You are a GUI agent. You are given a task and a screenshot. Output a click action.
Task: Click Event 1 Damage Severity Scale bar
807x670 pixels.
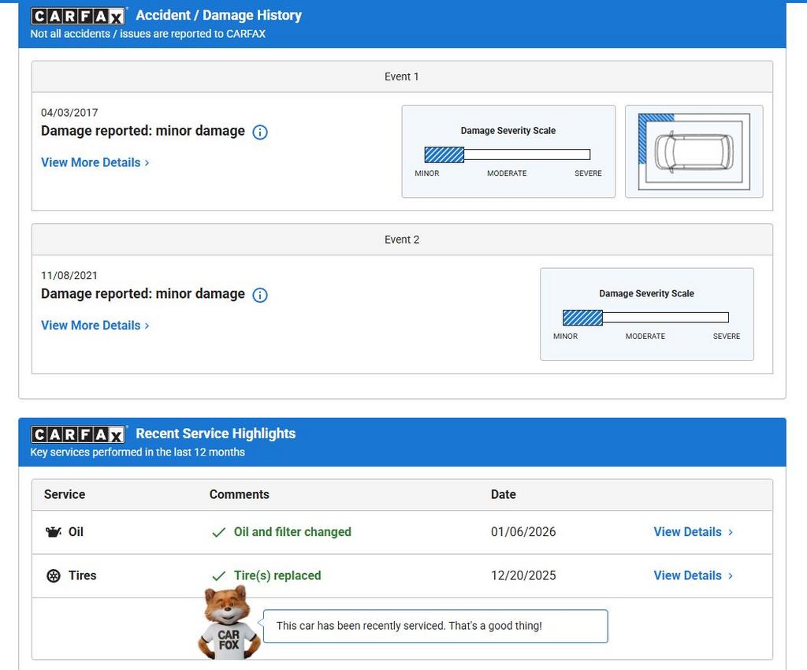click(x=508, y=154)
